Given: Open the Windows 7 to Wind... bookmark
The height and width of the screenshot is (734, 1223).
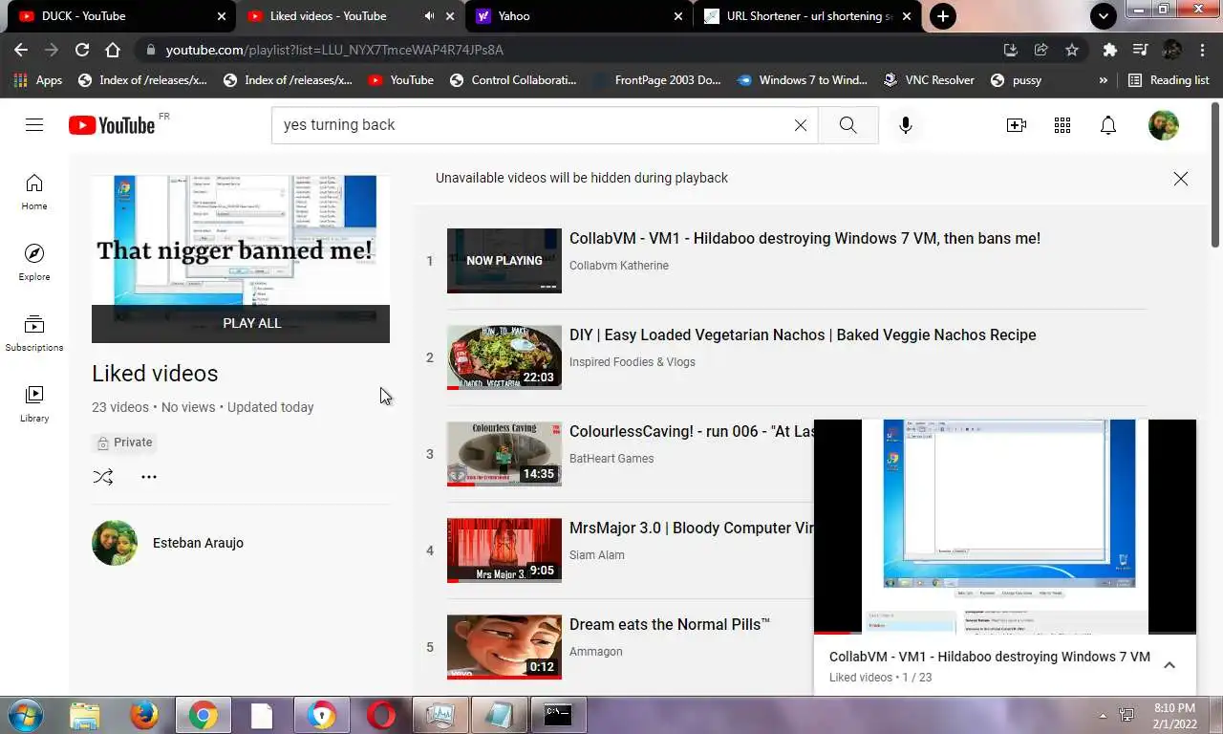Looking at the screenshot, I should [x=803, y=80].
